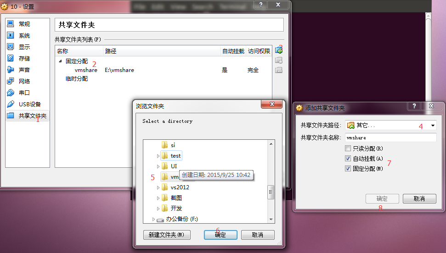Close the 浏览文件夹 dialog
The height and width of the screenshot is (253, 446).
click(x=271, y=104)
